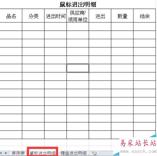This screenshot has height=156, width=157.
Task: Switch to the 库存表 sheet tab
Action: [x=18, y=153]
